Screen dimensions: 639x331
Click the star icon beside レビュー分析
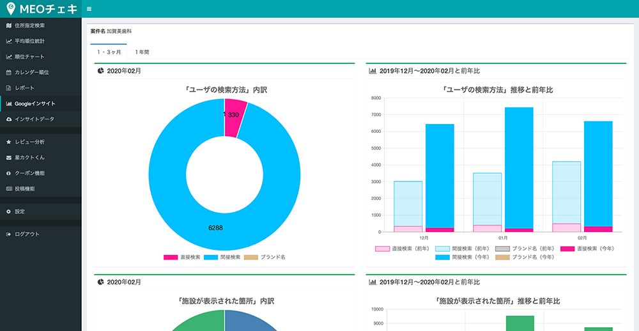8,142
